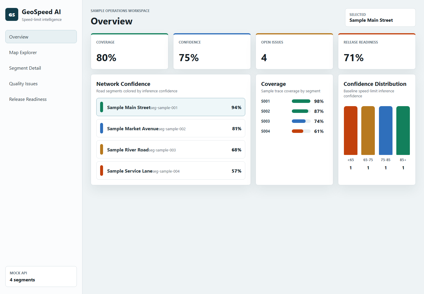The height and width of the screenshot is (294, 424).
Task: Select the Sample Main Street segment row
Action: 171,107
